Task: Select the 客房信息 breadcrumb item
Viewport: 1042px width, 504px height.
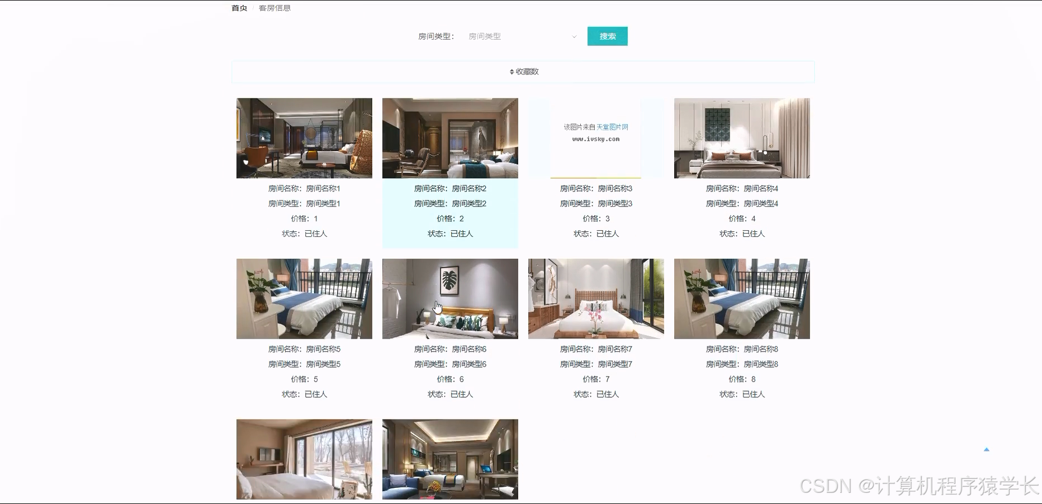Action: tap(273, 8)
